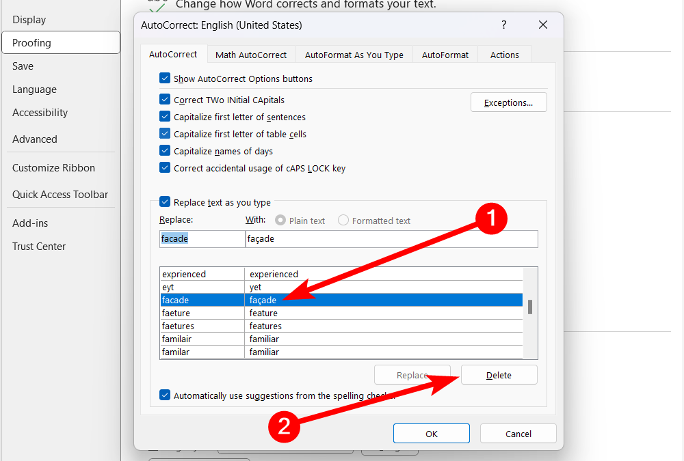
Task: Toggle Correct TWo INitial CApitals checkbox
Action: tap(165, 100)
